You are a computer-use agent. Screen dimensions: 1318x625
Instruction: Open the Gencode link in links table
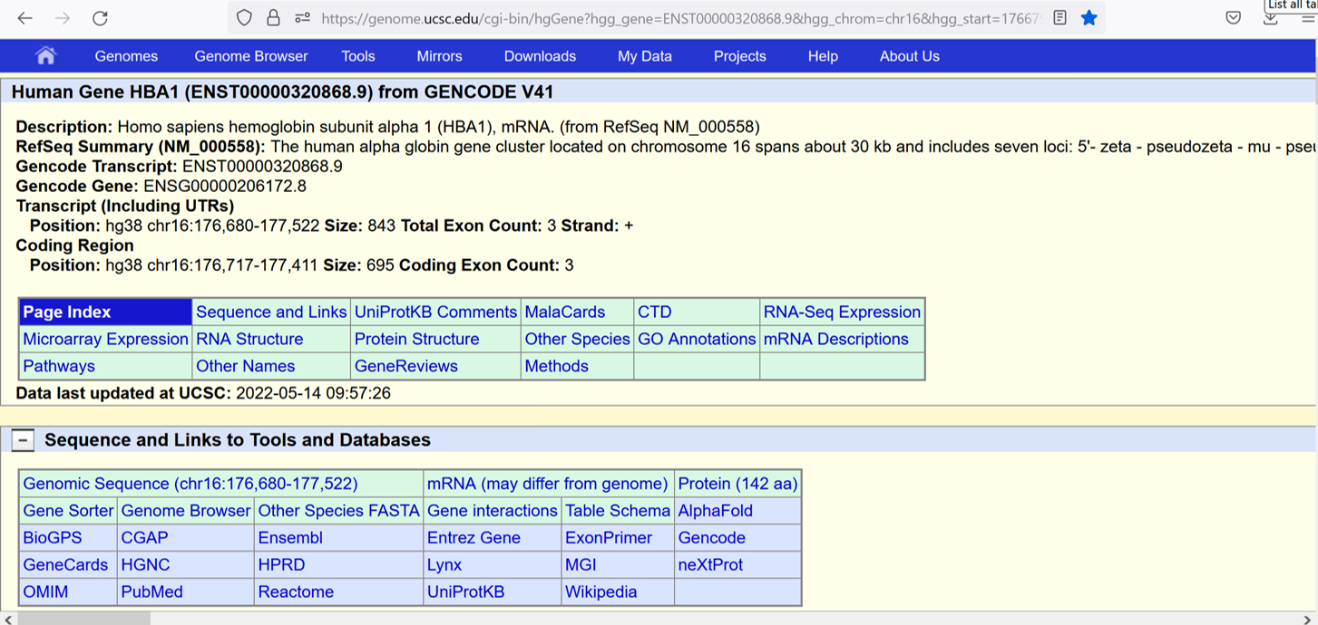[712, 538]
